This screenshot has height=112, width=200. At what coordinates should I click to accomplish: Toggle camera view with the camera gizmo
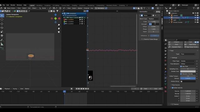[59, 32]
